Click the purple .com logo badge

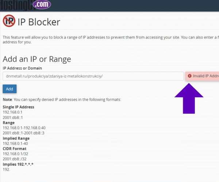tap(42, 5)
